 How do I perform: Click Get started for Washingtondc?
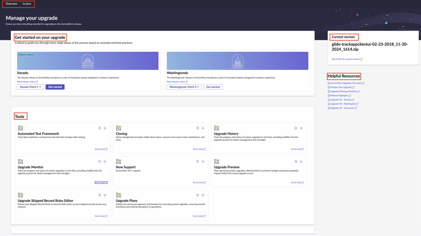[213, 87]
